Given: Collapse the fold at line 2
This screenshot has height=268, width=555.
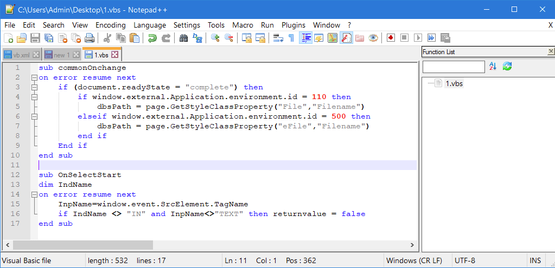Looking at the screenshot, I should click(34, 77).
